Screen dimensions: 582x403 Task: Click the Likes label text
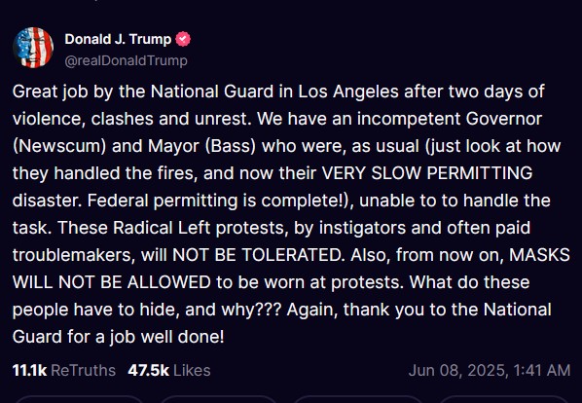click(x=192, y=370)
